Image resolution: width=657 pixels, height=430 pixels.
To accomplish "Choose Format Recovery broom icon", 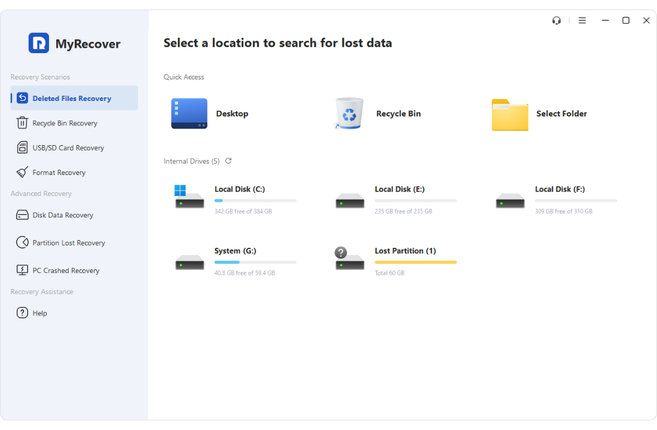I will click(x=22, y=173).
